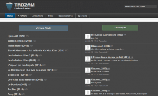This screenshot has height=96, width=158.
Task: Click 'Gentillet, mais ça se laisse regarder' comment
Action: coord(108,49)
